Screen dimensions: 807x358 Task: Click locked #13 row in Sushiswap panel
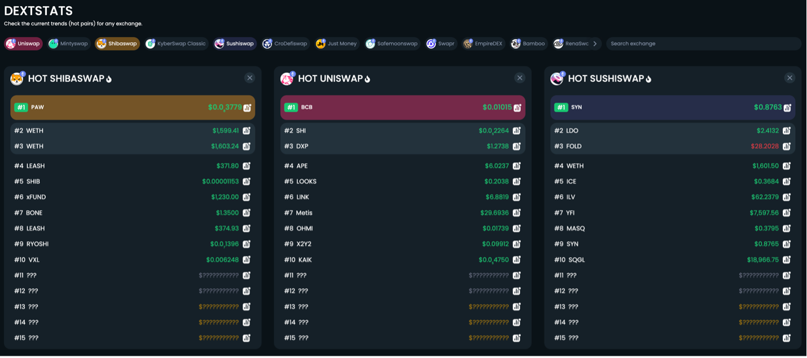pos(673,307)
